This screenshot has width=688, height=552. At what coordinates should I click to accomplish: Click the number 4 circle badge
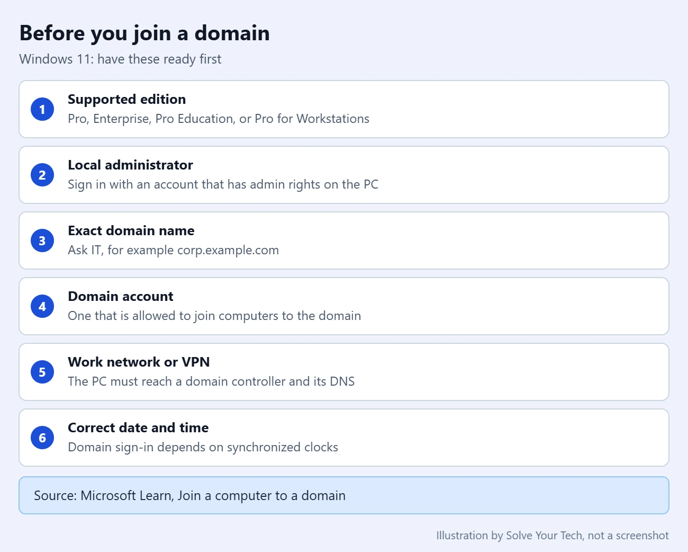pos(42,306)
